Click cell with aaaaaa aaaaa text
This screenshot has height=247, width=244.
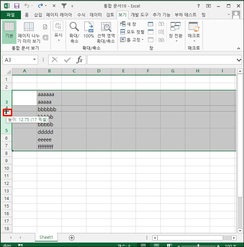tap(49, 98)
